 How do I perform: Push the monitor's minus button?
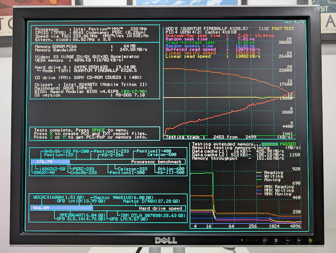[288, 240]
